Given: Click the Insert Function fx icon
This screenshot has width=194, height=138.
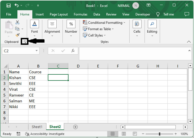Looking at the screenshot, I should (73, 51).
